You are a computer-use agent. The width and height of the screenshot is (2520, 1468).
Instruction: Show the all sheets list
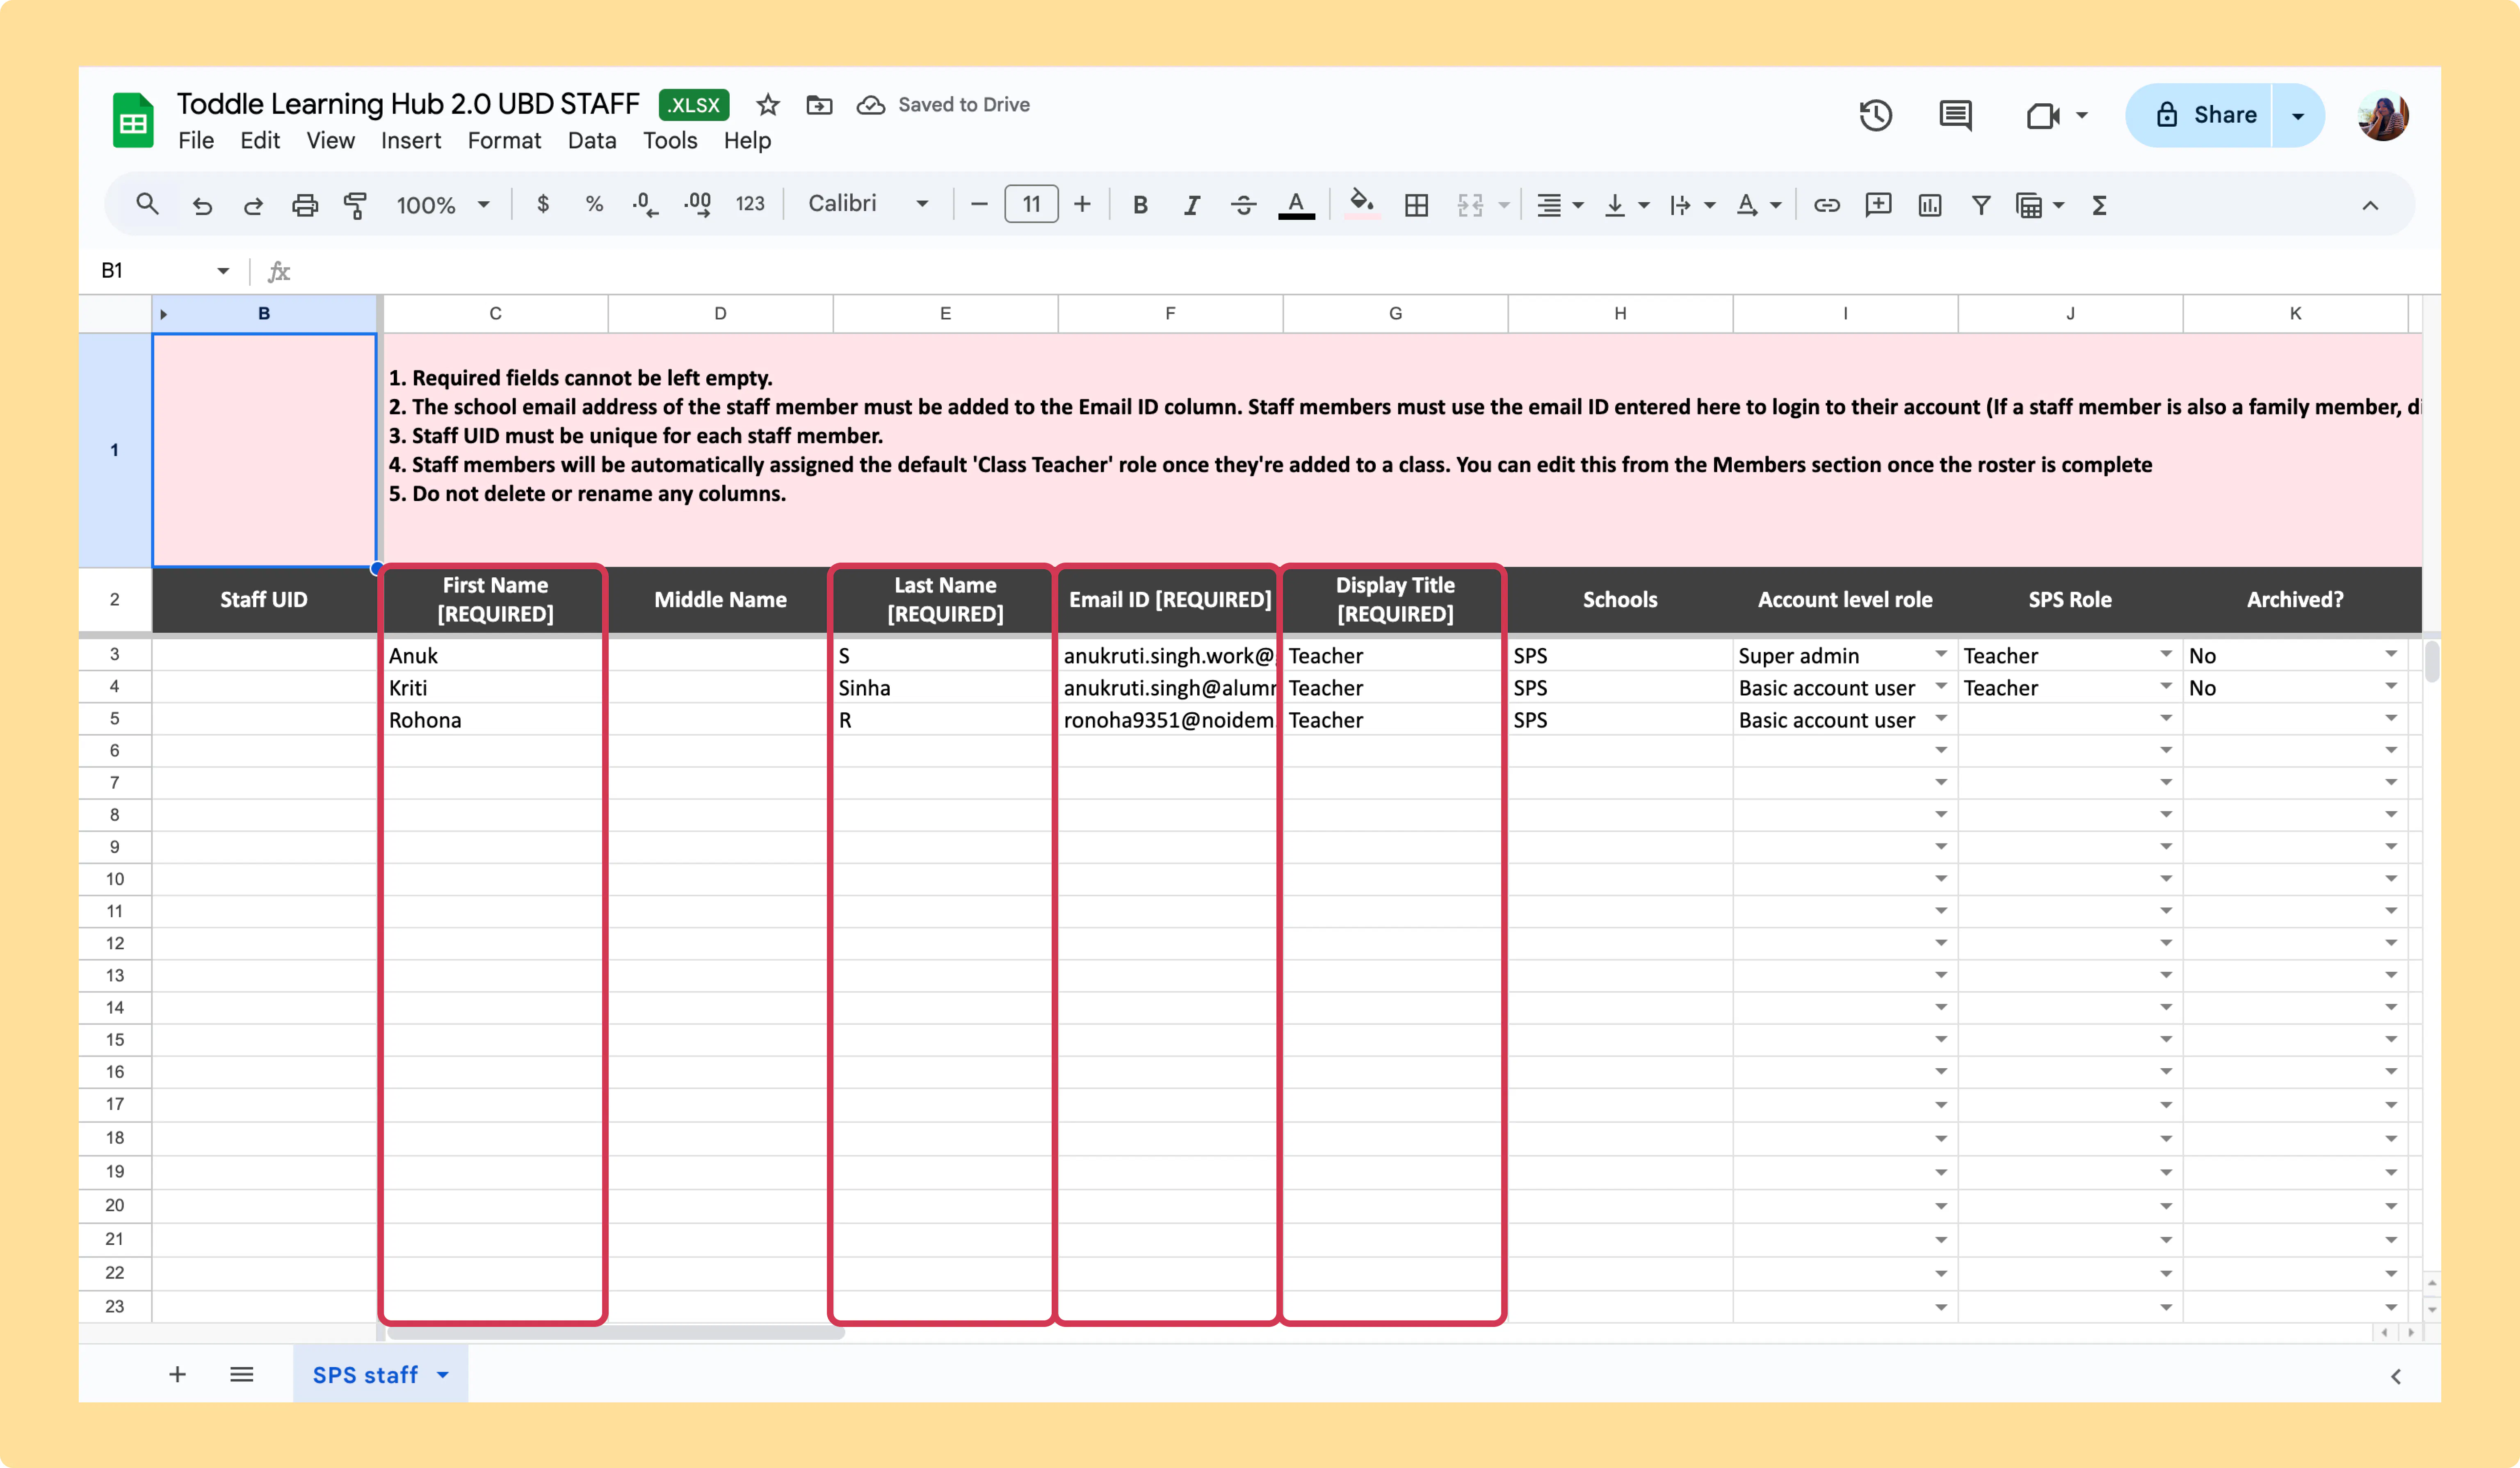(x=241, y=1374)
